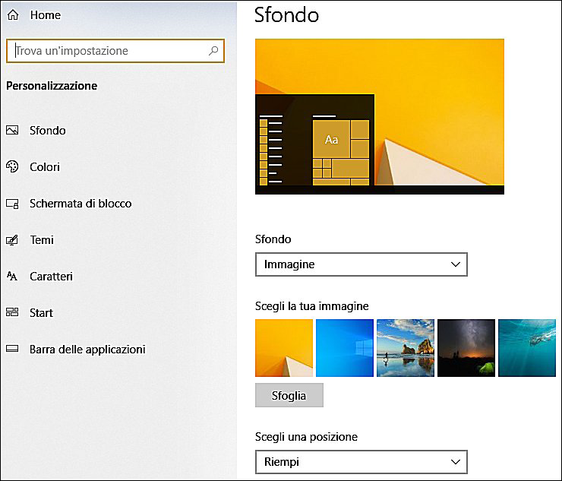562x481 pixels.
Task: Expand the Sfondo dropdown showing Immagine
Action: pyautogui.click(x=362, y=264)
